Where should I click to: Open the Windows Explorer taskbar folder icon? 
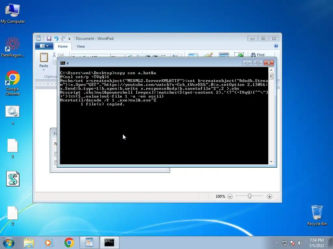tap(29, 243)
